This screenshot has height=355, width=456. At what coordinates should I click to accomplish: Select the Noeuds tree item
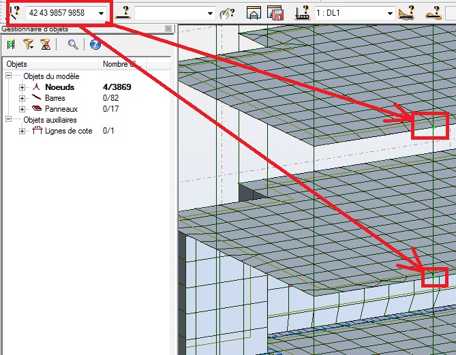(59, 87)
